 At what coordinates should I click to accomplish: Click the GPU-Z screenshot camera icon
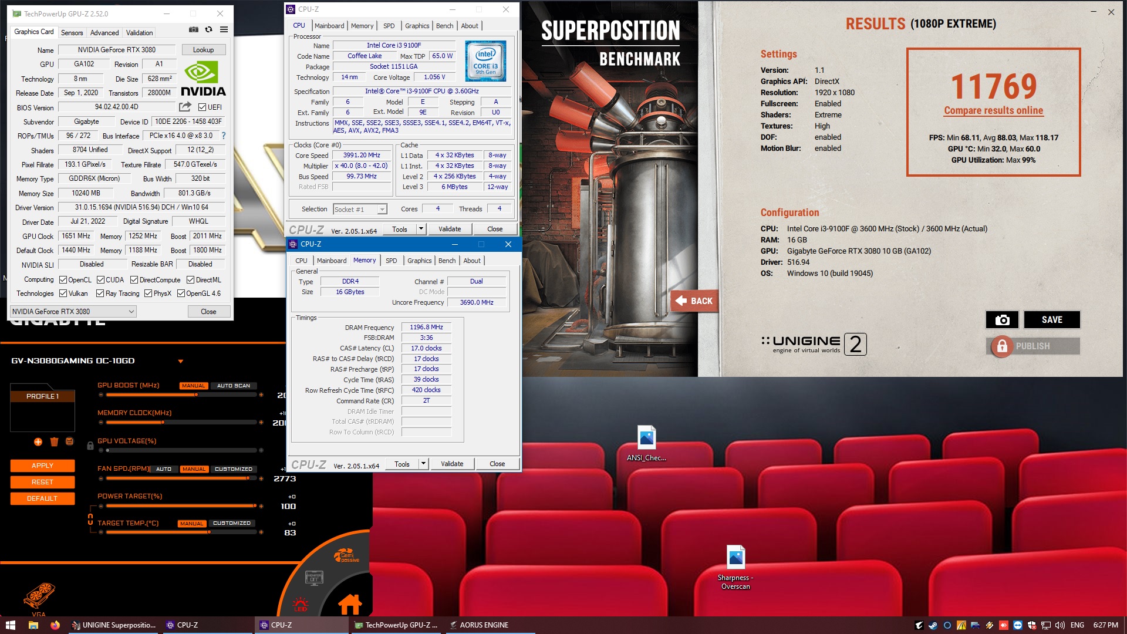pos(193,29)
